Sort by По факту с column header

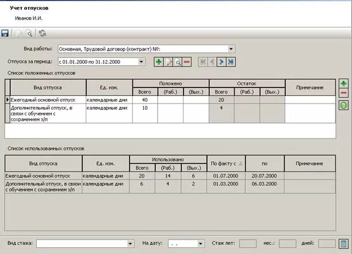(226, 164)
